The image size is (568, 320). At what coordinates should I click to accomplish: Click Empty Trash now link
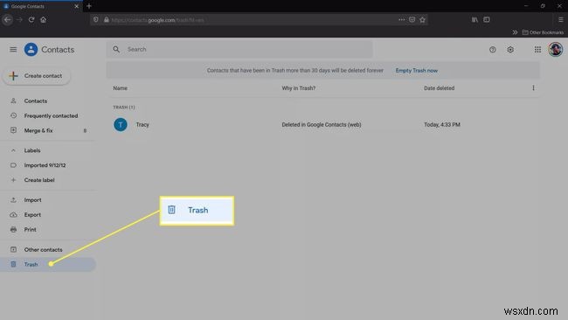pyautogui.click(x=417, y=71)
